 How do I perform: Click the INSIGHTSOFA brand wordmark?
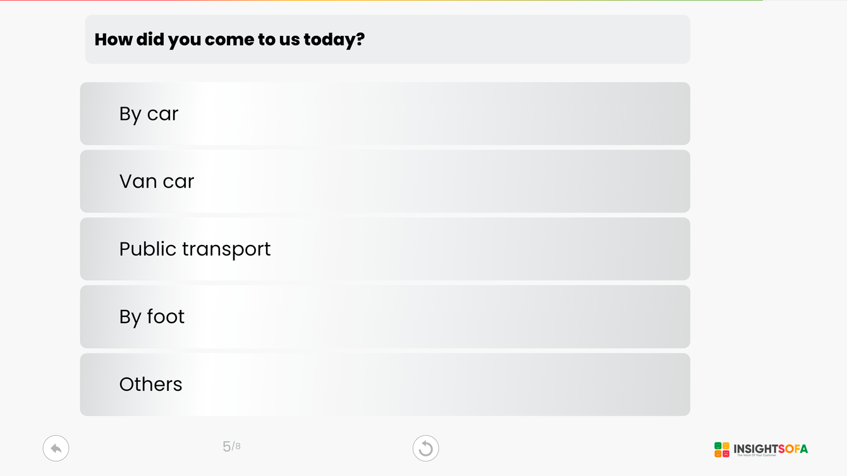771,448
